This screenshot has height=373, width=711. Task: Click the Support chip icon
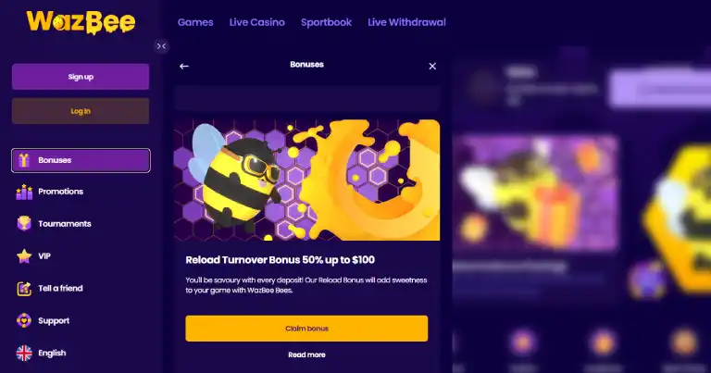point(24,320)
